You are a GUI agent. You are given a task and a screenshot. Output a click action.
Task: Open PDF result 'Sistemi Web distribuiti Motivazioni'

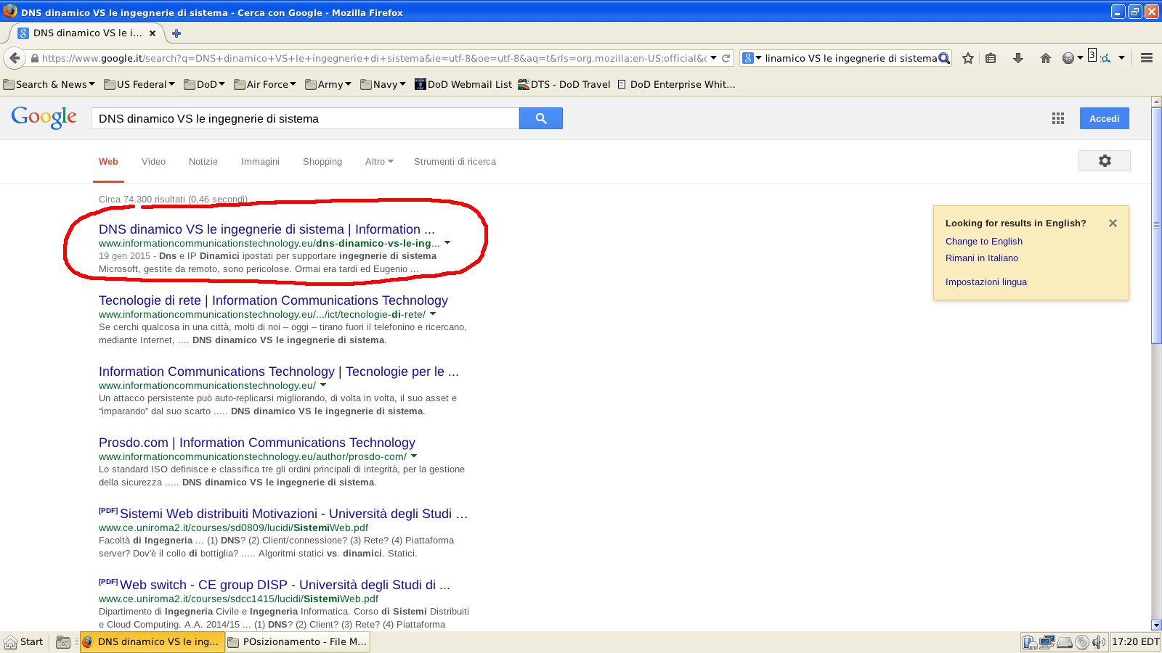click(x=293, y=513)
